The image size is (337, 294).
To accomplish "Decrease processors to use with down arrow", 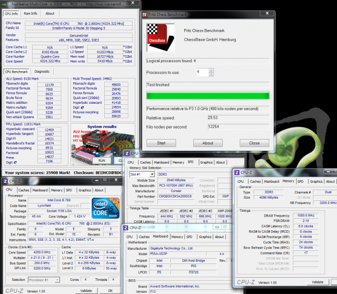I will point(211,74).
